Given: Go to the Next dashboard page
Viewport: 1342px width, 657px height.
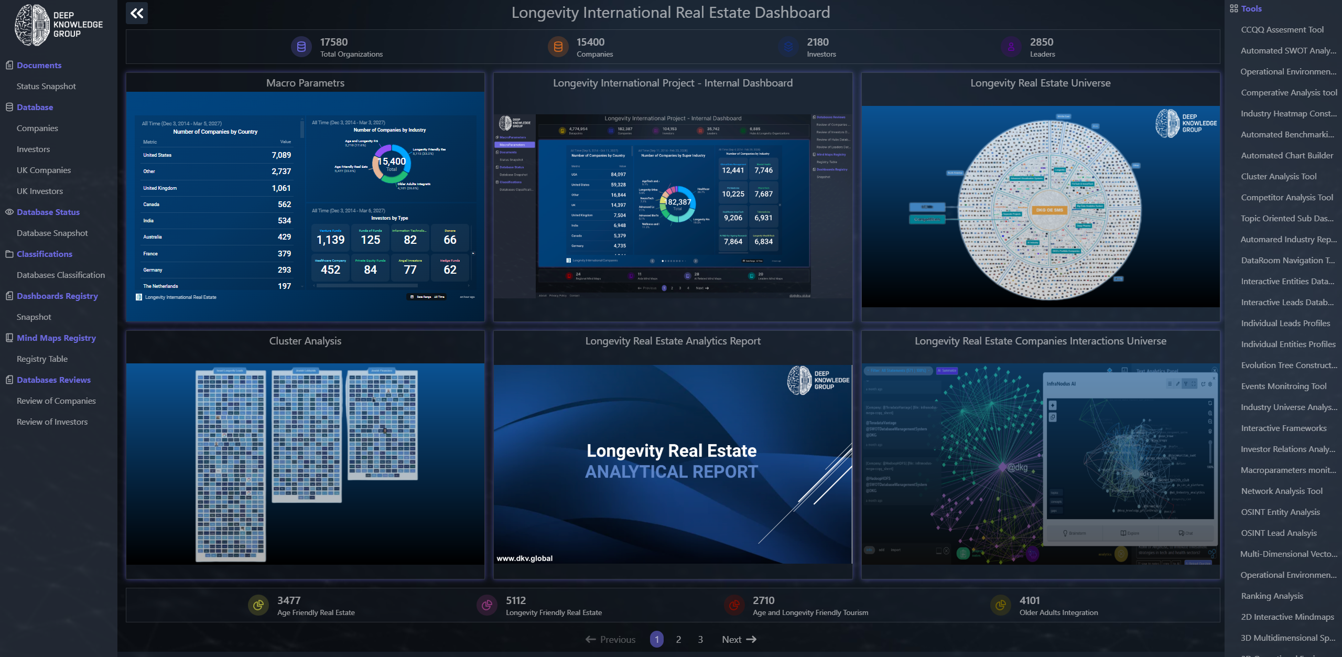Looking at the screenshot, I should 739,639.
